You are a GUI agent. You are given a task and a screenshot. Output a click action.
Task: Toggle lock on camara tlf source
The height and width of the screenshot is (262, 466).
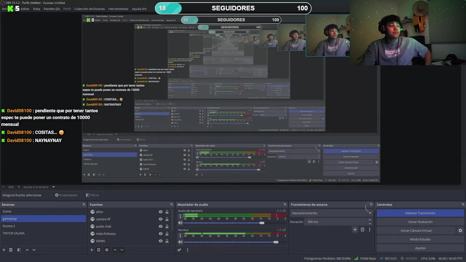(167, 219)
